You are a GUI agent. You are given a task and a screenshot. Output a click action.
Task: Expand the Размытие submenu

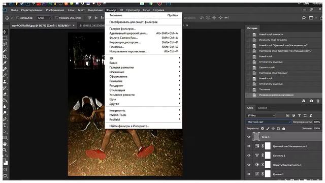pyautogui.click(x=143, y=81)
